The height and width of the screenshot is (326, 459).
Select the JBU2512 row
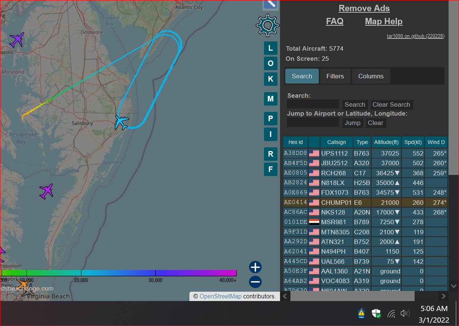[x=365, y=163]
